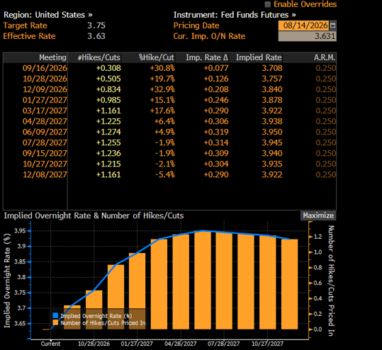Click the last orange bar on chart

pyautogui.click(x=289, y=284)
